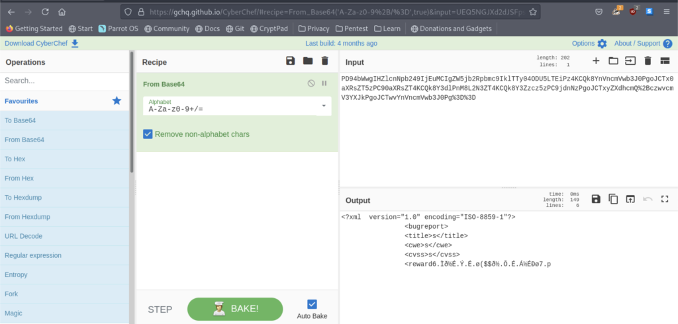Select URL Decode operation
This screenshot has height=324, width=678.
[x=23, y=236]
